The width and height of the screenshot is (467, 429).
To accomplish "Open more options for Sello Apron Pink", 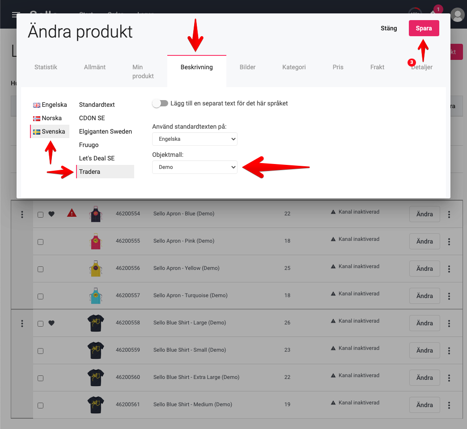I will tap(449, 242).
